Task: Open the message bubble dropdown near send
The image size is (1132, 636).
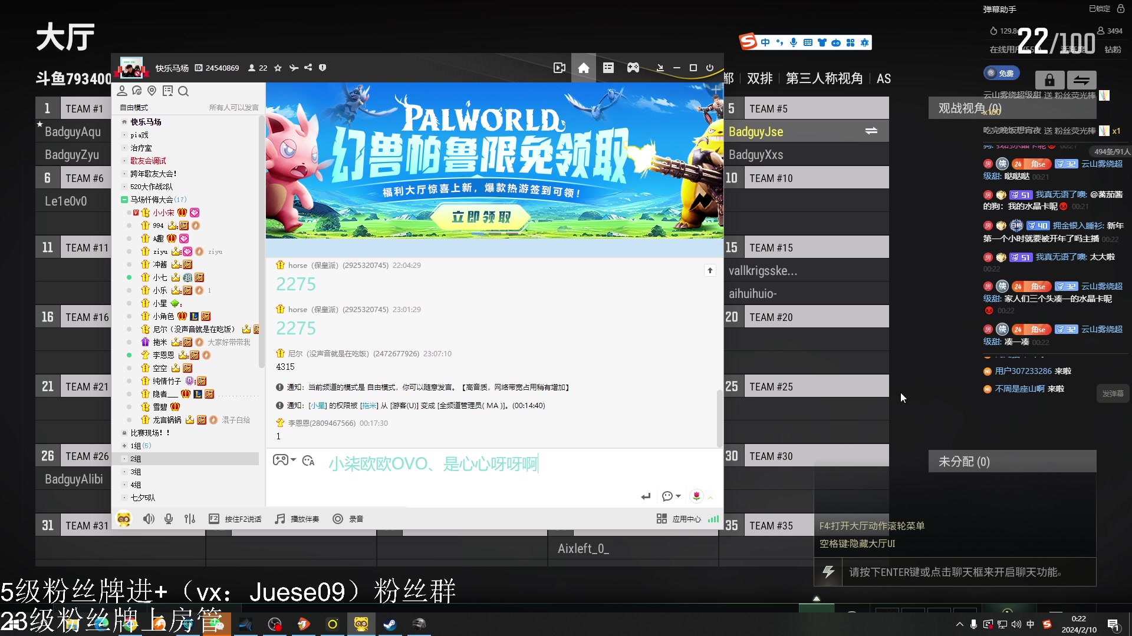Action: [671, 496]
